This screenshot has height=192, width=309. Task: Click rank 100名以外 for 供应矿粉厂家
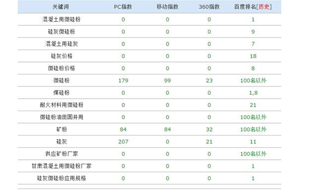pyautogui.click(x=253, y=154)
